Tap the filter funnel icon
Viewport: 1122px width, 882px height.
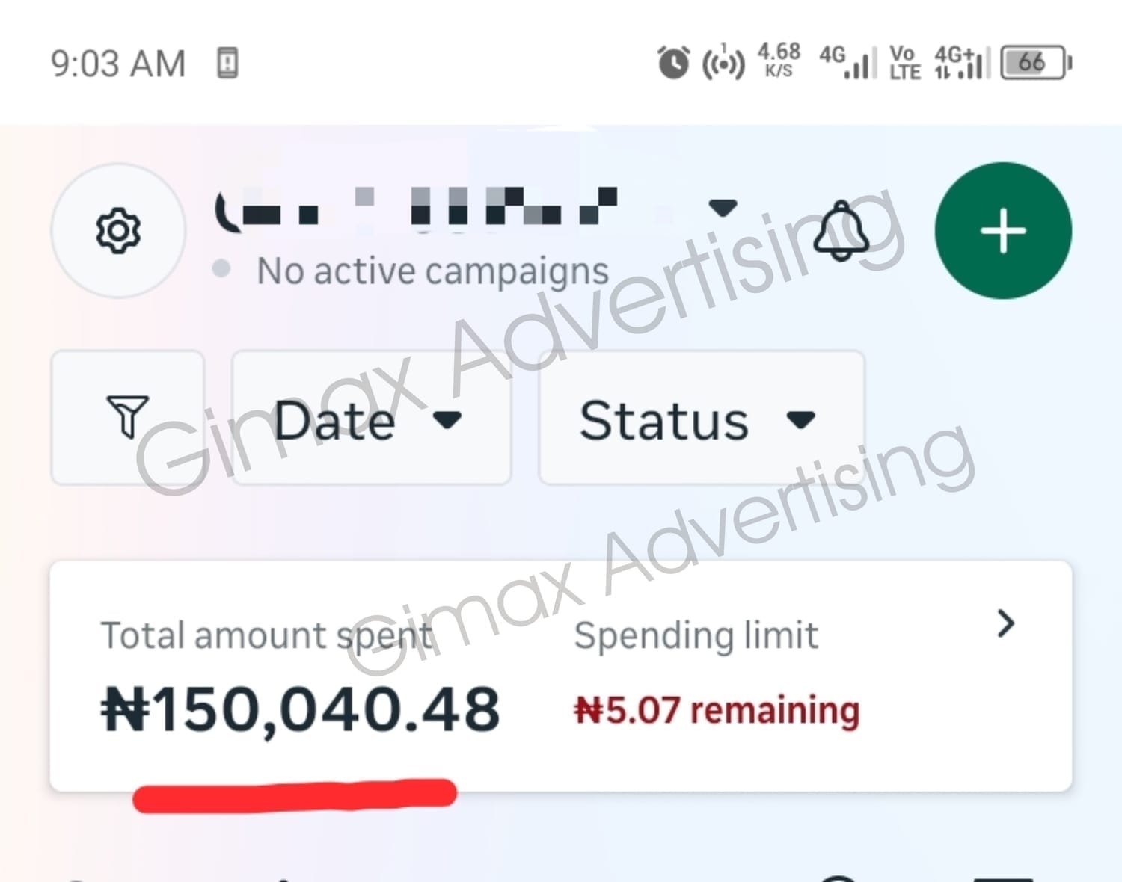tap(128, 418)
